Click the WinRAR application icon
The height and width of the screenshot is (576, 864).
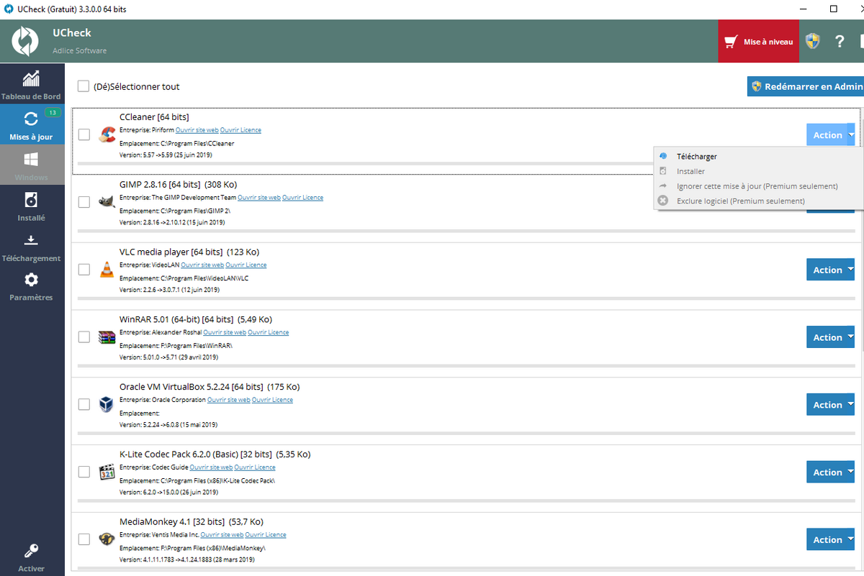point(107,337)
